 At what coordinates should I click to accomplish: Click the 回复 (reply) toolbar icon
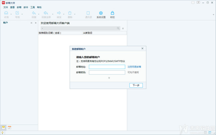coord(34,14)
